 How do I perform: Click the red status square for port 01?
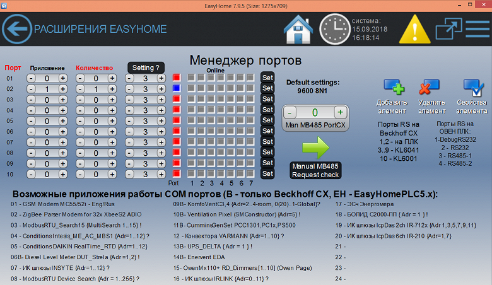[177, 78]
